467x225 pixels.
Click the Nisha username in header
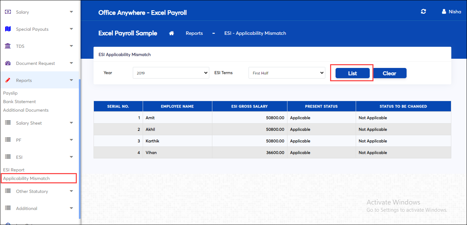[x=455, y=12]
